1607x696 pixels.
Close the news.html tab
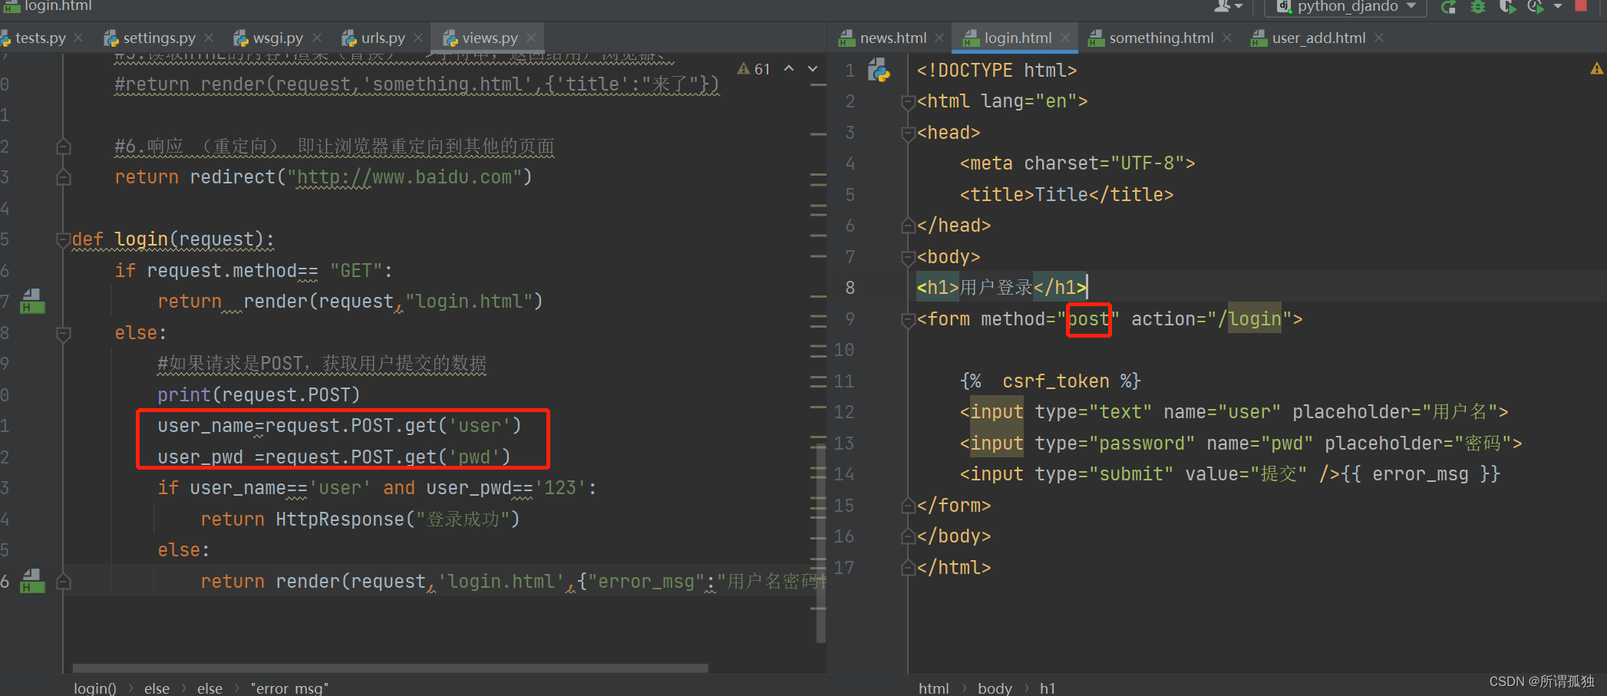[x=941, y=38]
